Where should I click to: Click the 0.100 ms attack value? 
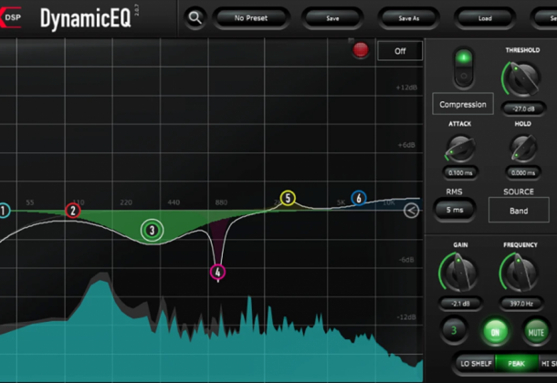point(460,172)
